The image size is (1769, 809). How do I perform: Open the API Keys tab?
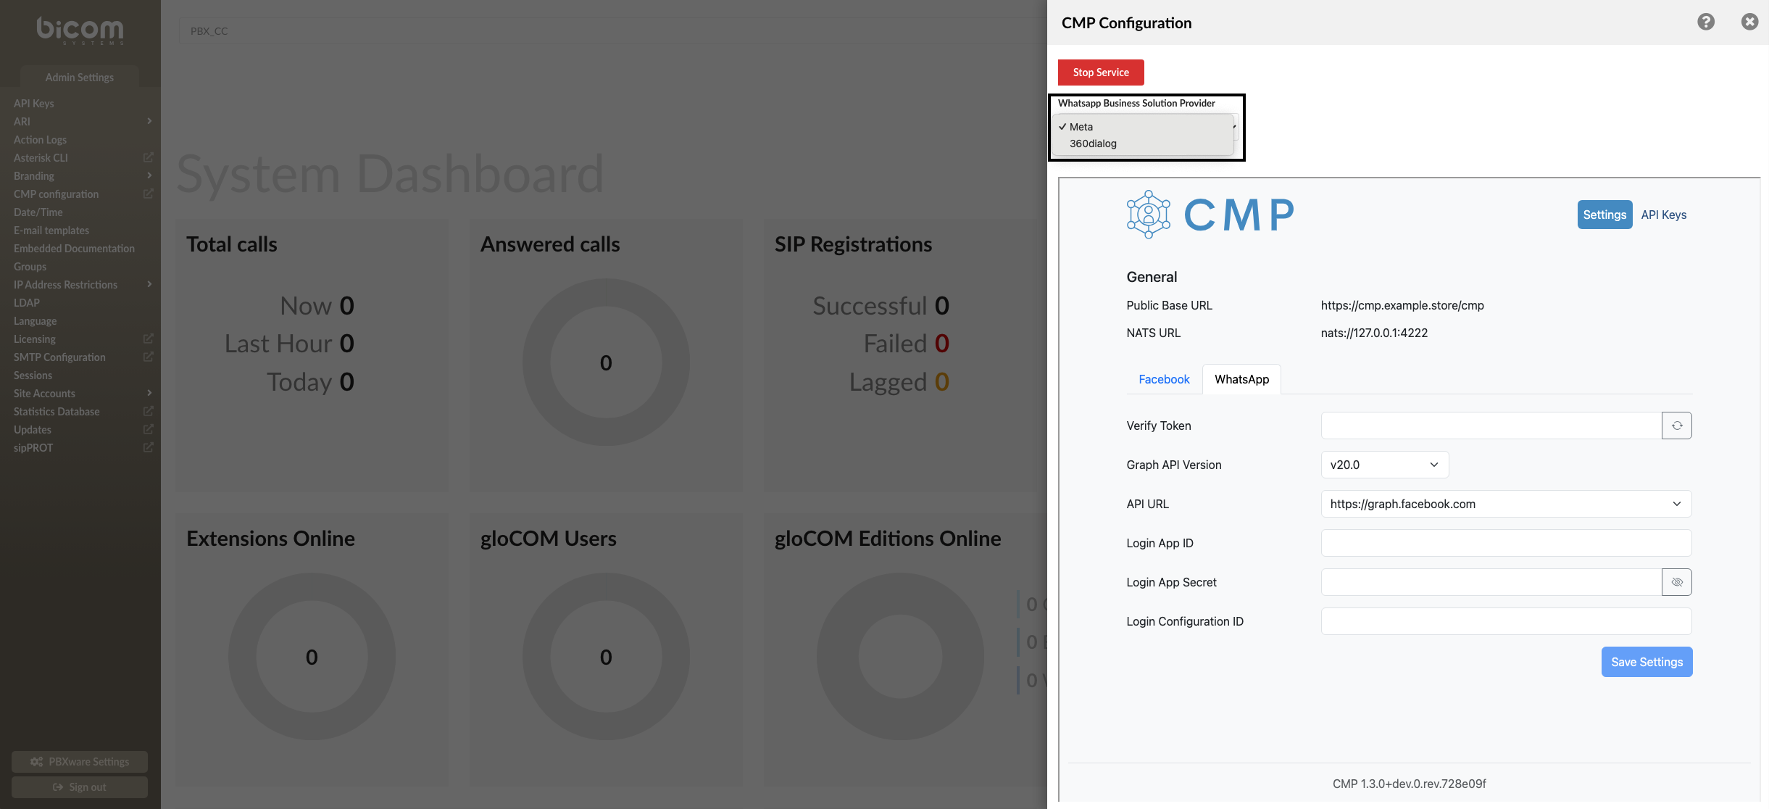click(x=1663, y=215)
